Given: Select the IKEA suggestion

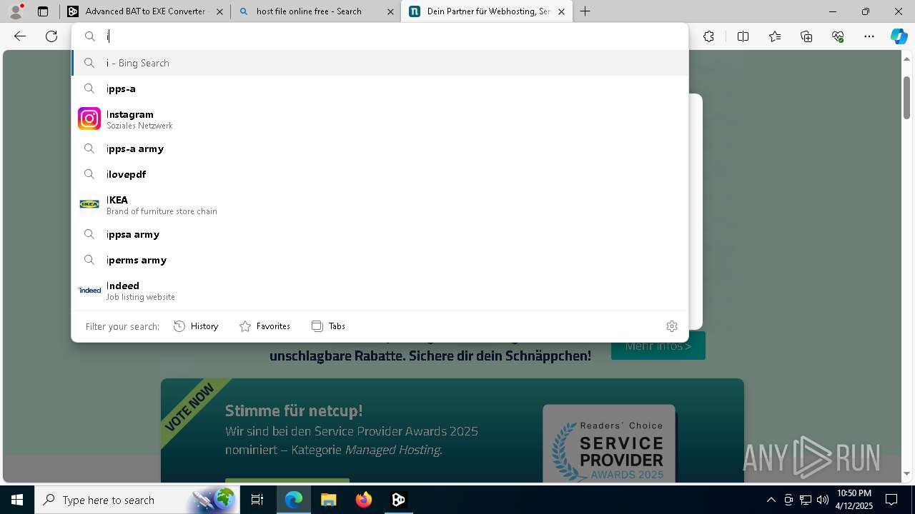Looking at the screenshot, I should click(x=380, y=205).
